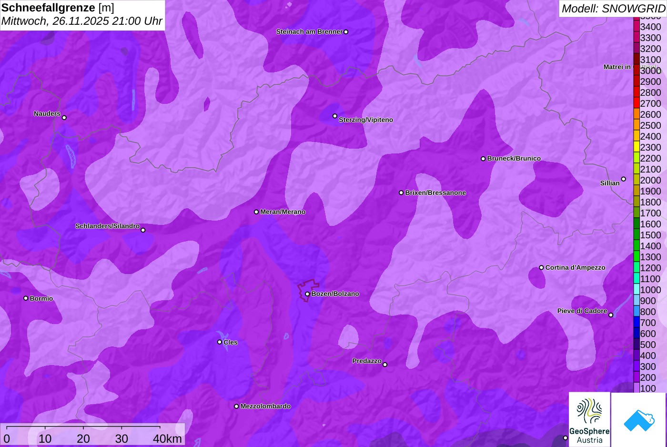Screen dimensions: 667x447
Task: Select the Meran/Merano city marker dot
Action: pos(256,212)
